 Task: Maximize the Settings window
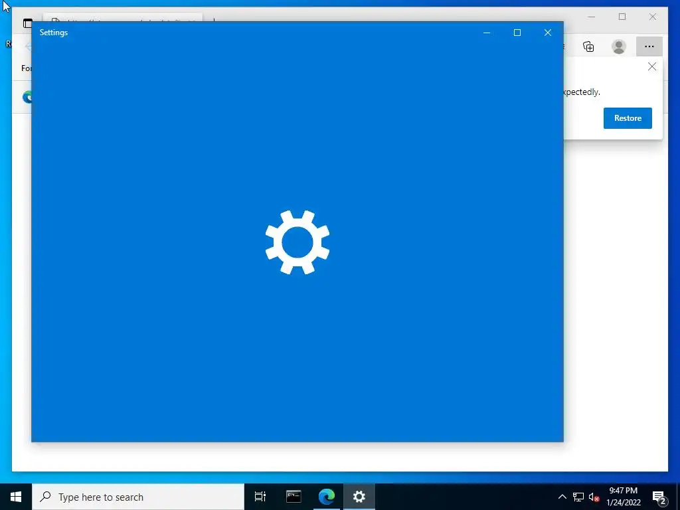coord(517,33)
